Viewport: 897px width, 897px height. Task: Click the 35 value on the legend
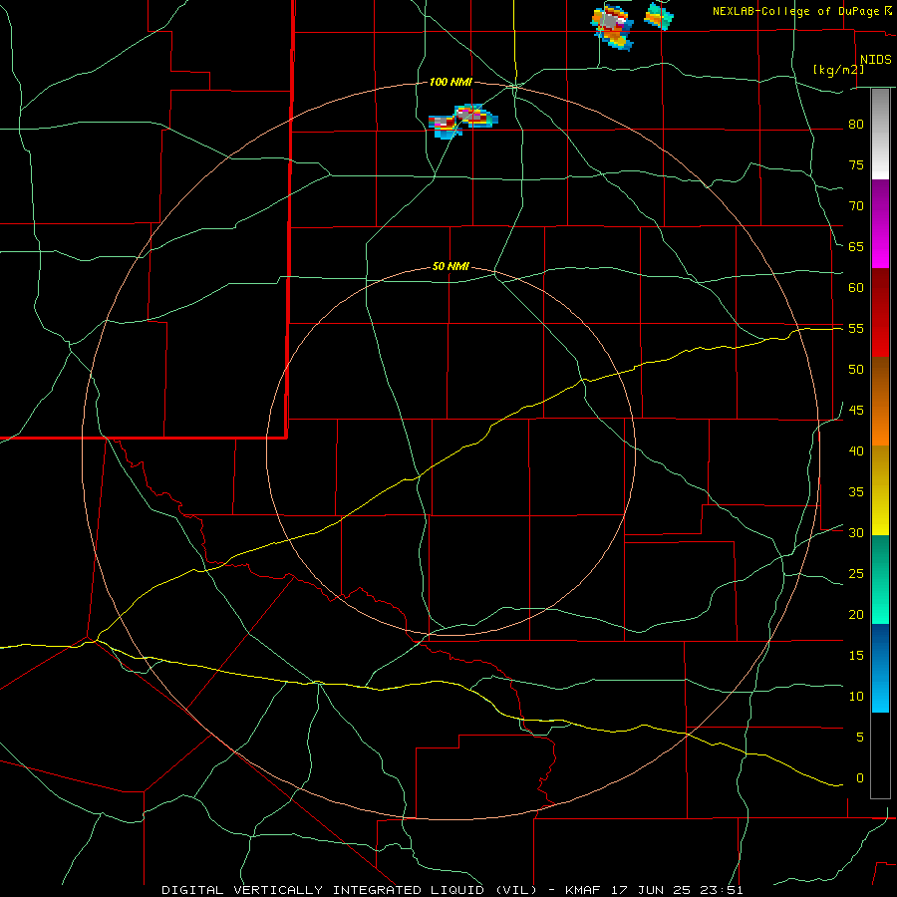tap(856, 492)
